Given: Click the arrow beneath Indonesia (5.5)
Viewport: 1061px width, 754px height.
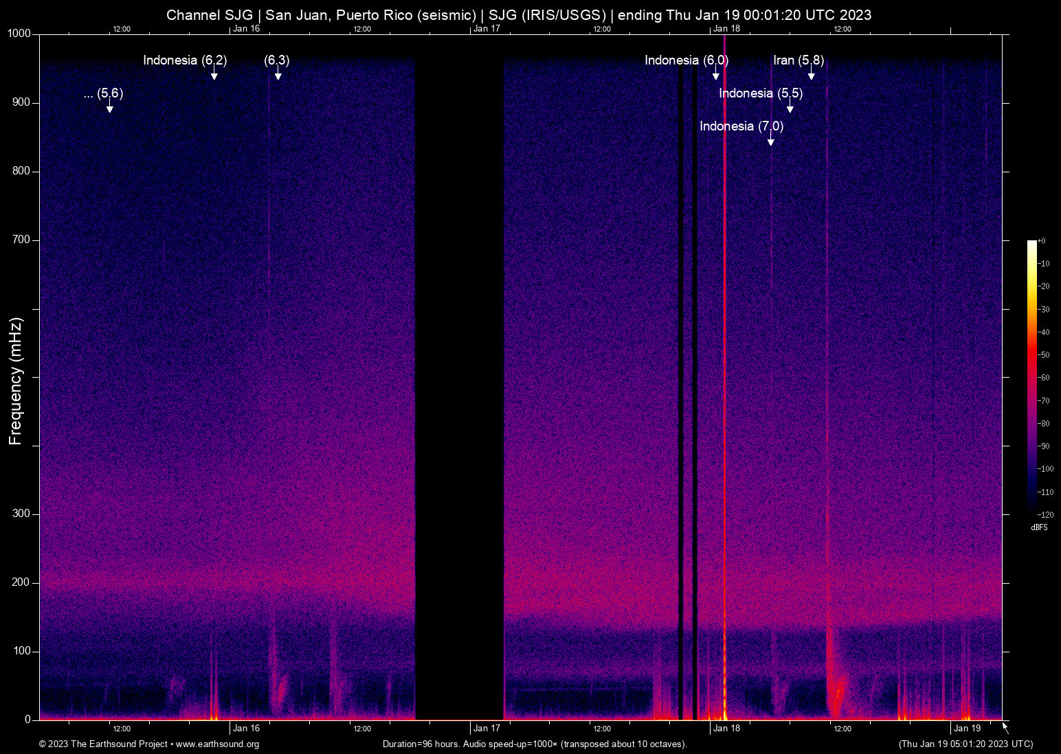Looking at the screenshot, I should [x=790, y=108].
